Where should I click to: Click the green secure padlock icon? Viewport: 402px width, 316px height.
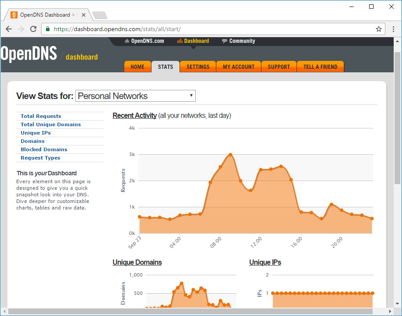coord(48,29)
